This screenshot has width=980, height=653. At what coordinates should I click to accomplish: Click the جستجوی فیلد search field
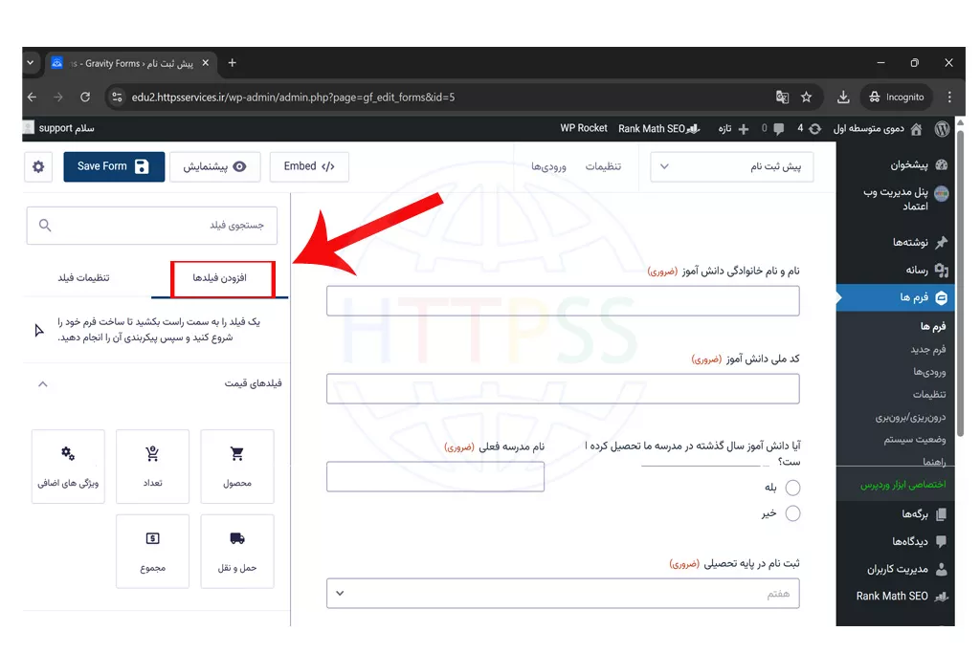coord(153,226)
